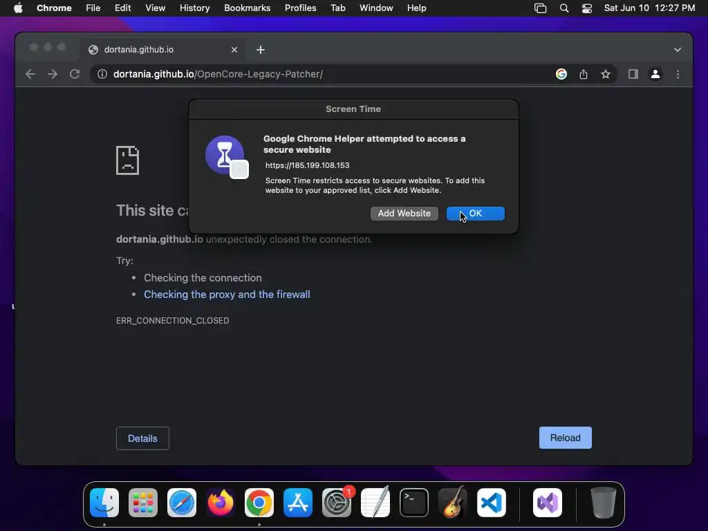The height and width of the screenshot is (531, 708).
Task: Open the Tab menu
Action: [x=337, y=8]
